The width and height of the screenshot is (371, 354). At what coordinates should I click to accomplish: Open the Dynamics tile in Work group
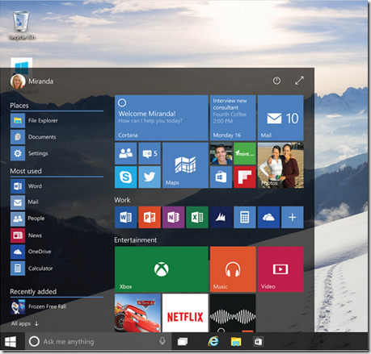(x=221, y=217)
